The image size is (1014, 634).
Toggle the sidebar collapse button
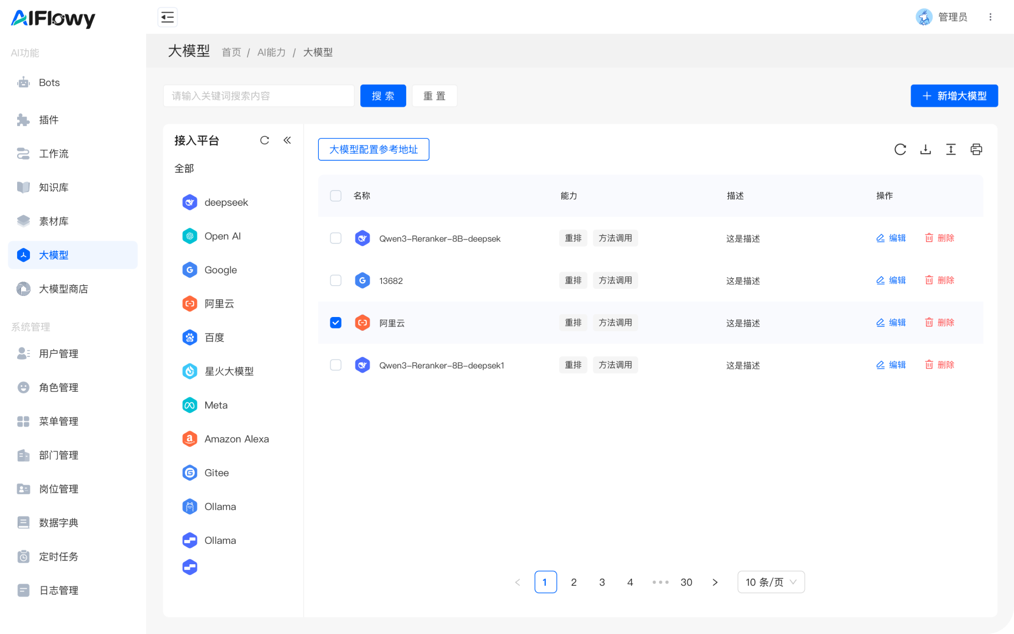pos(167,17)
